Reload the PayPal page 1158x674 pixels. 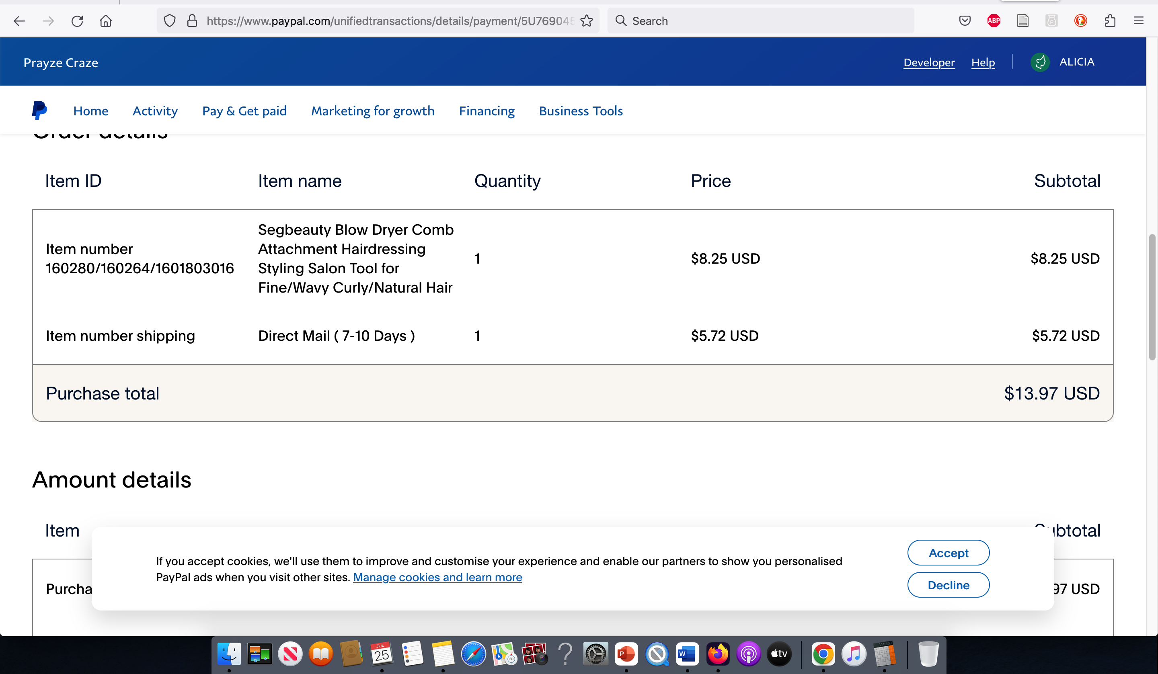[77, 20]
